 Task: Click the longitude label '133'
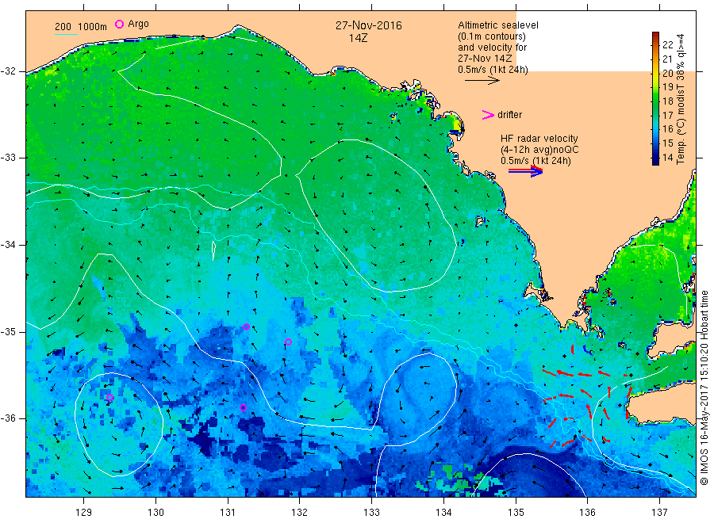[371, 513]
